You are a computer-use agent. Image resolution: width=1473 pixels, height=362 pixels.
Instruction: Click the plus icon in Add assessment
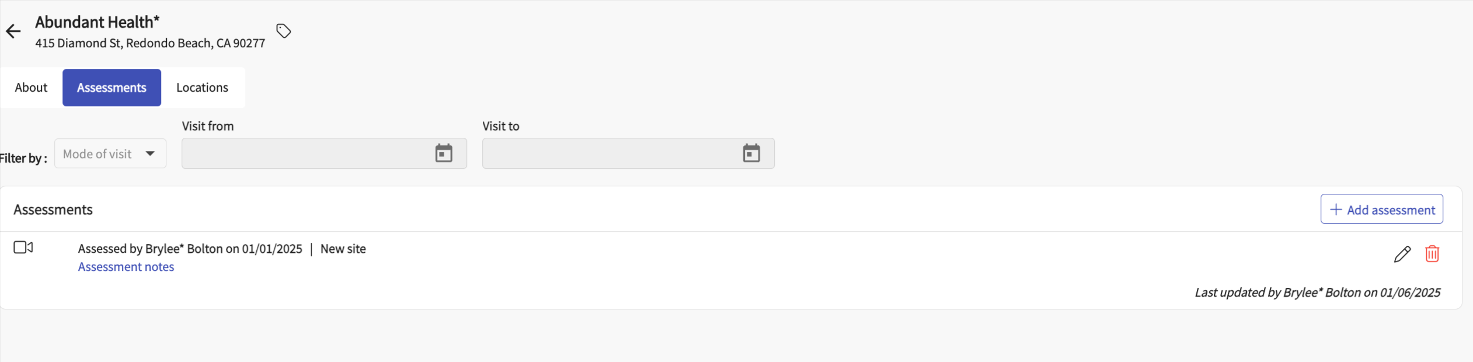[1335, 210]
